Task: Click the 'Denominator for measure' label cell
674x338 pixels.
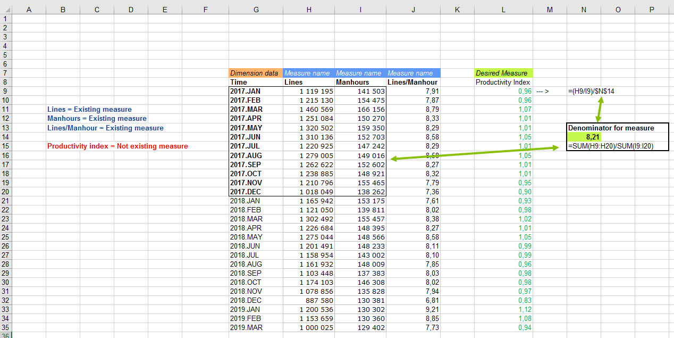Action: pos(611,128)
